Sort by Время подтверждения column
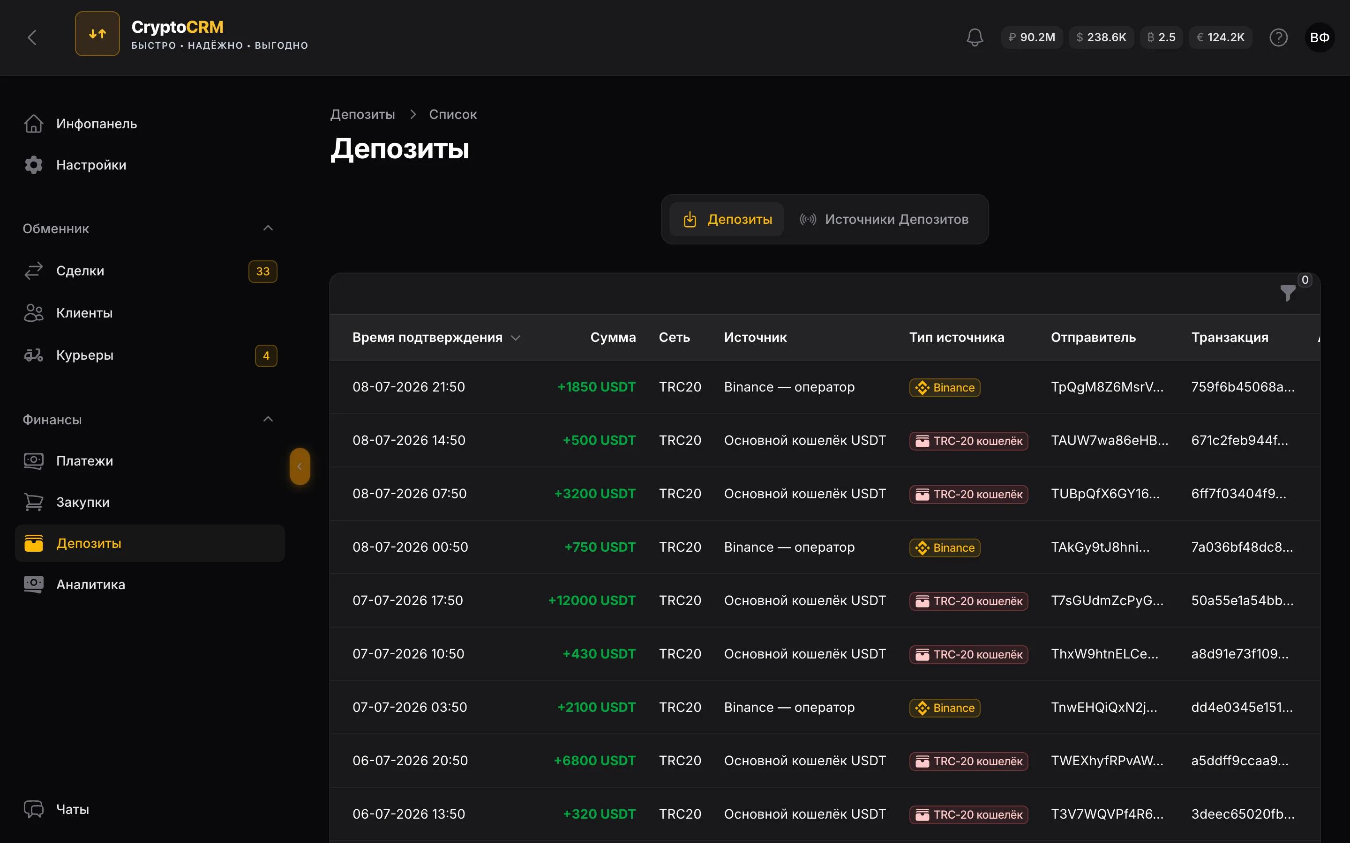This screenshot has width=1350, height=843. (x=436, y=337)
